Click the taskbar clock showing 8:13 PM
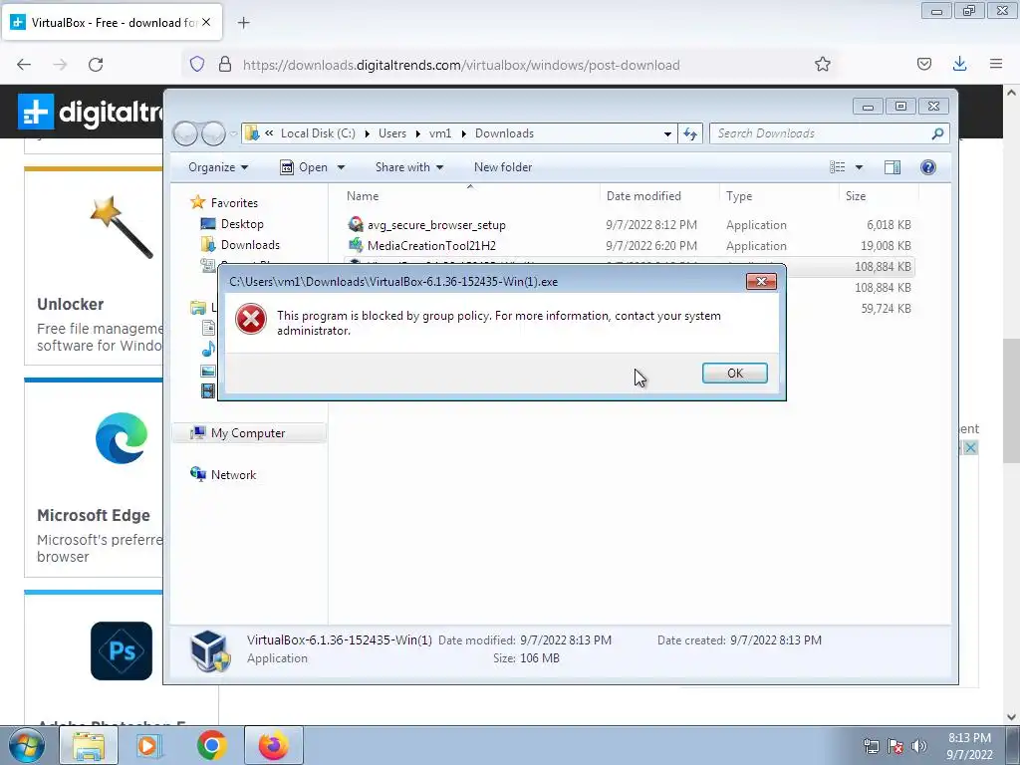This screenshot has height=765, width=1020. (x=969, y=746)
